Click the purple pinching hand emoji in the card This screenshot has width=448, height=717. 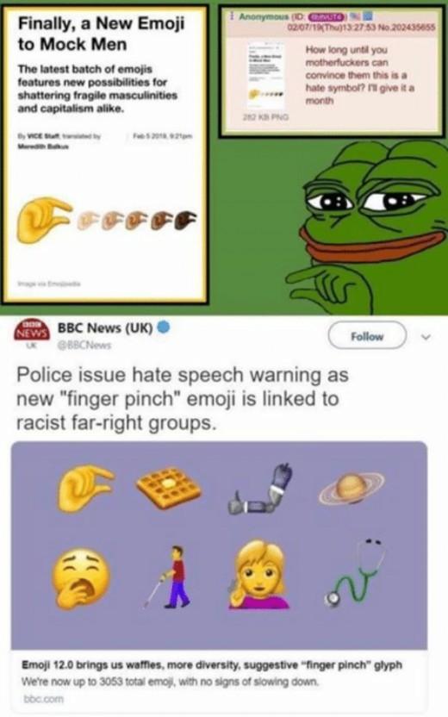(84, 488)
